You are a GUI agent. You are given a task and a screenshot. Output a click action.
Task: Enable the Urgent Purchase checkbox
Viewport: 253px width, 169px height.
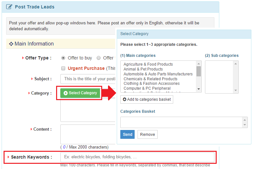coord(63,68)
